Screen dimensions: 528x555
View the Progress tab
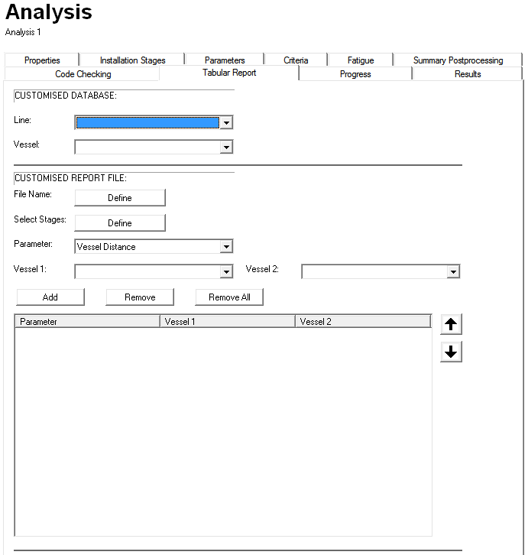355,74
